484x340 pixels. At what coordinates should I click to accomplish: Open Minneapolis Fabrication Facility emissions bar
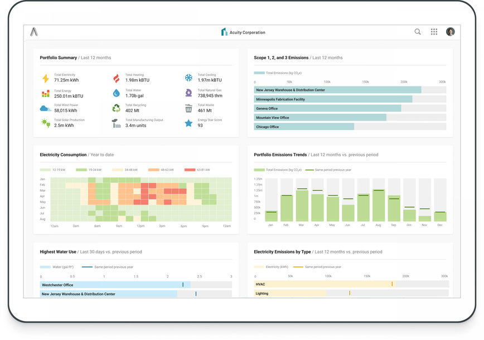pos(333,99)
